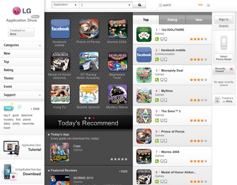Screen dimensions: 237x185
Task: Go to the second carousel page dot
Action: [90, 118]
